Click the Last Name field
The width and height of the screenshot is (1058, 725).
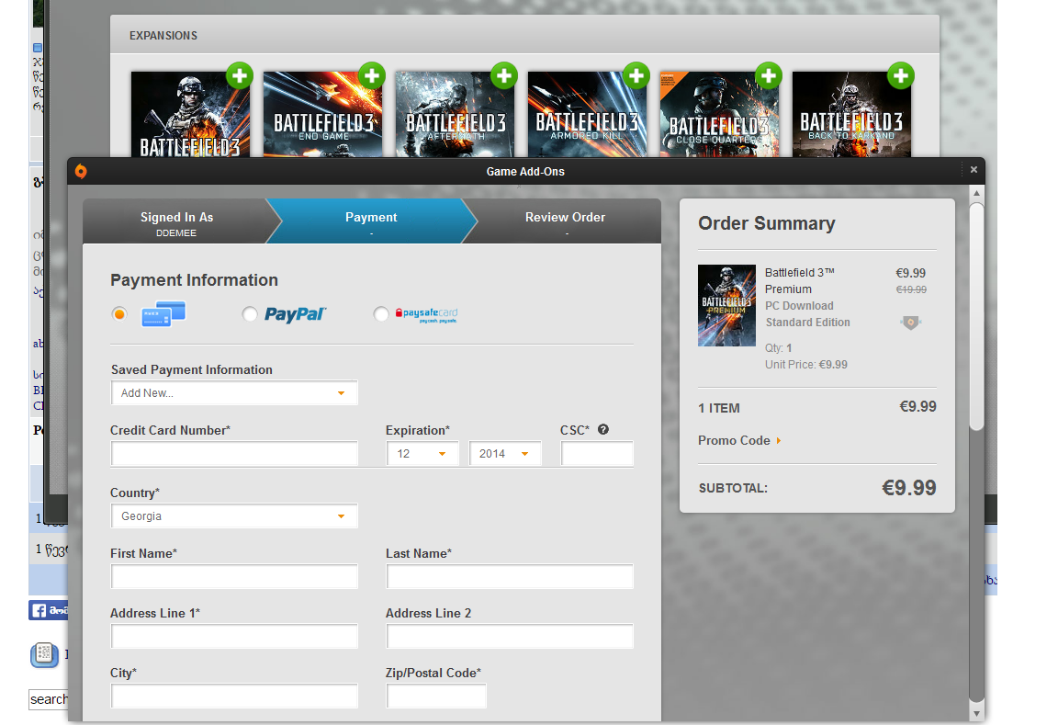click(x=510, y=576)
